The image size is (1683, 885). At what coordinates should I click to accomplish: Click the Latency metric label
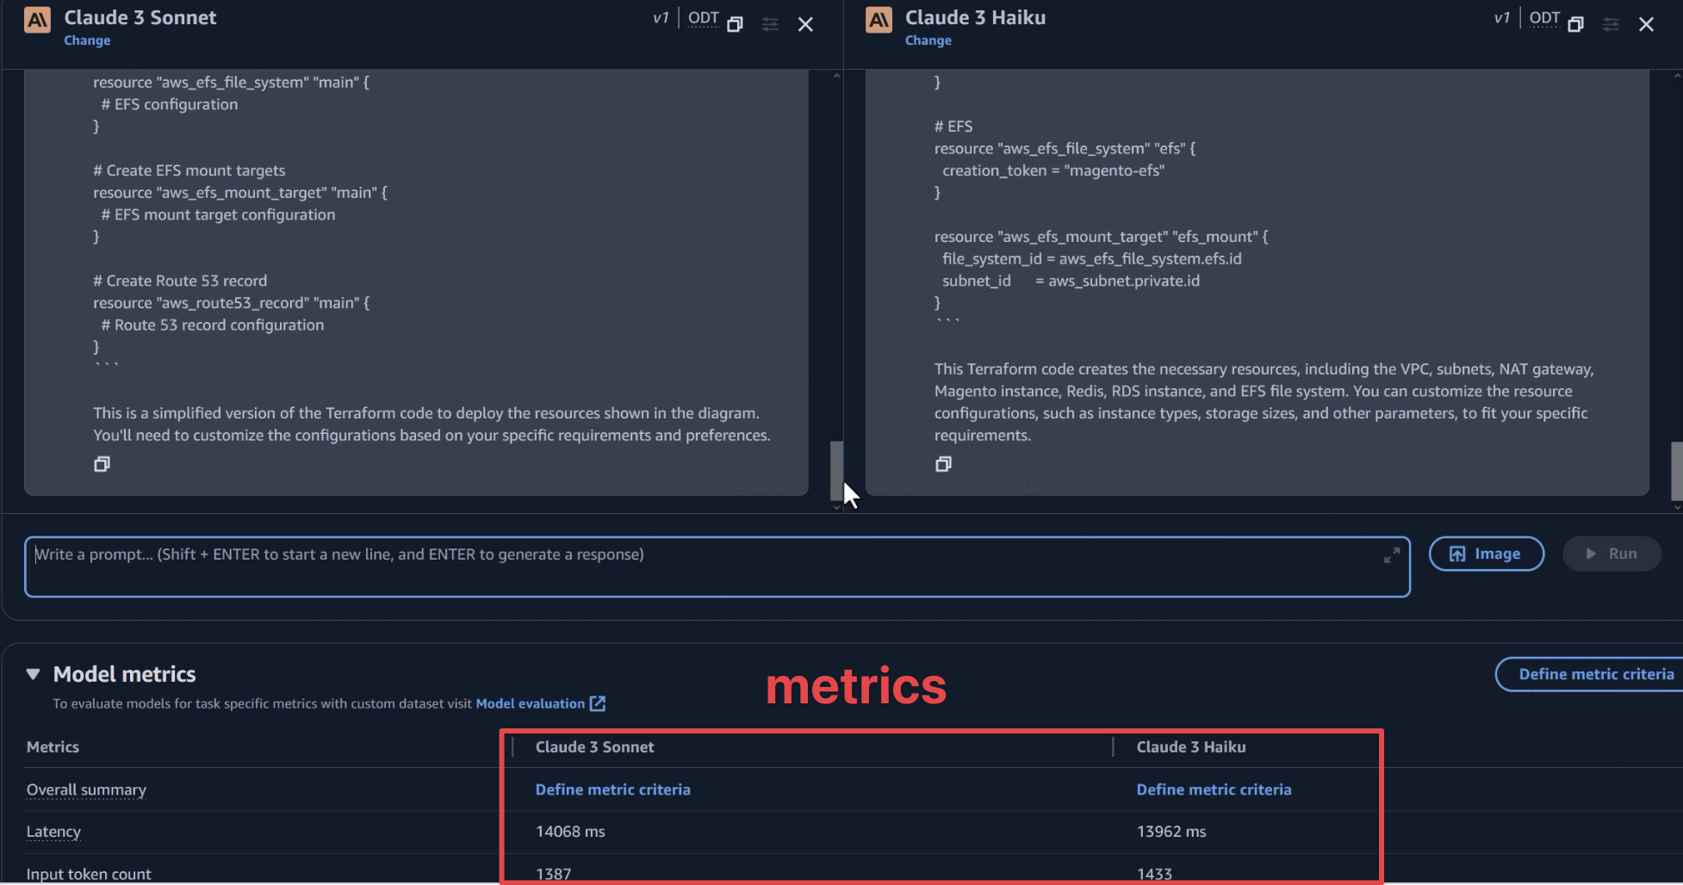pyautogui.click(x=53, y=832)
